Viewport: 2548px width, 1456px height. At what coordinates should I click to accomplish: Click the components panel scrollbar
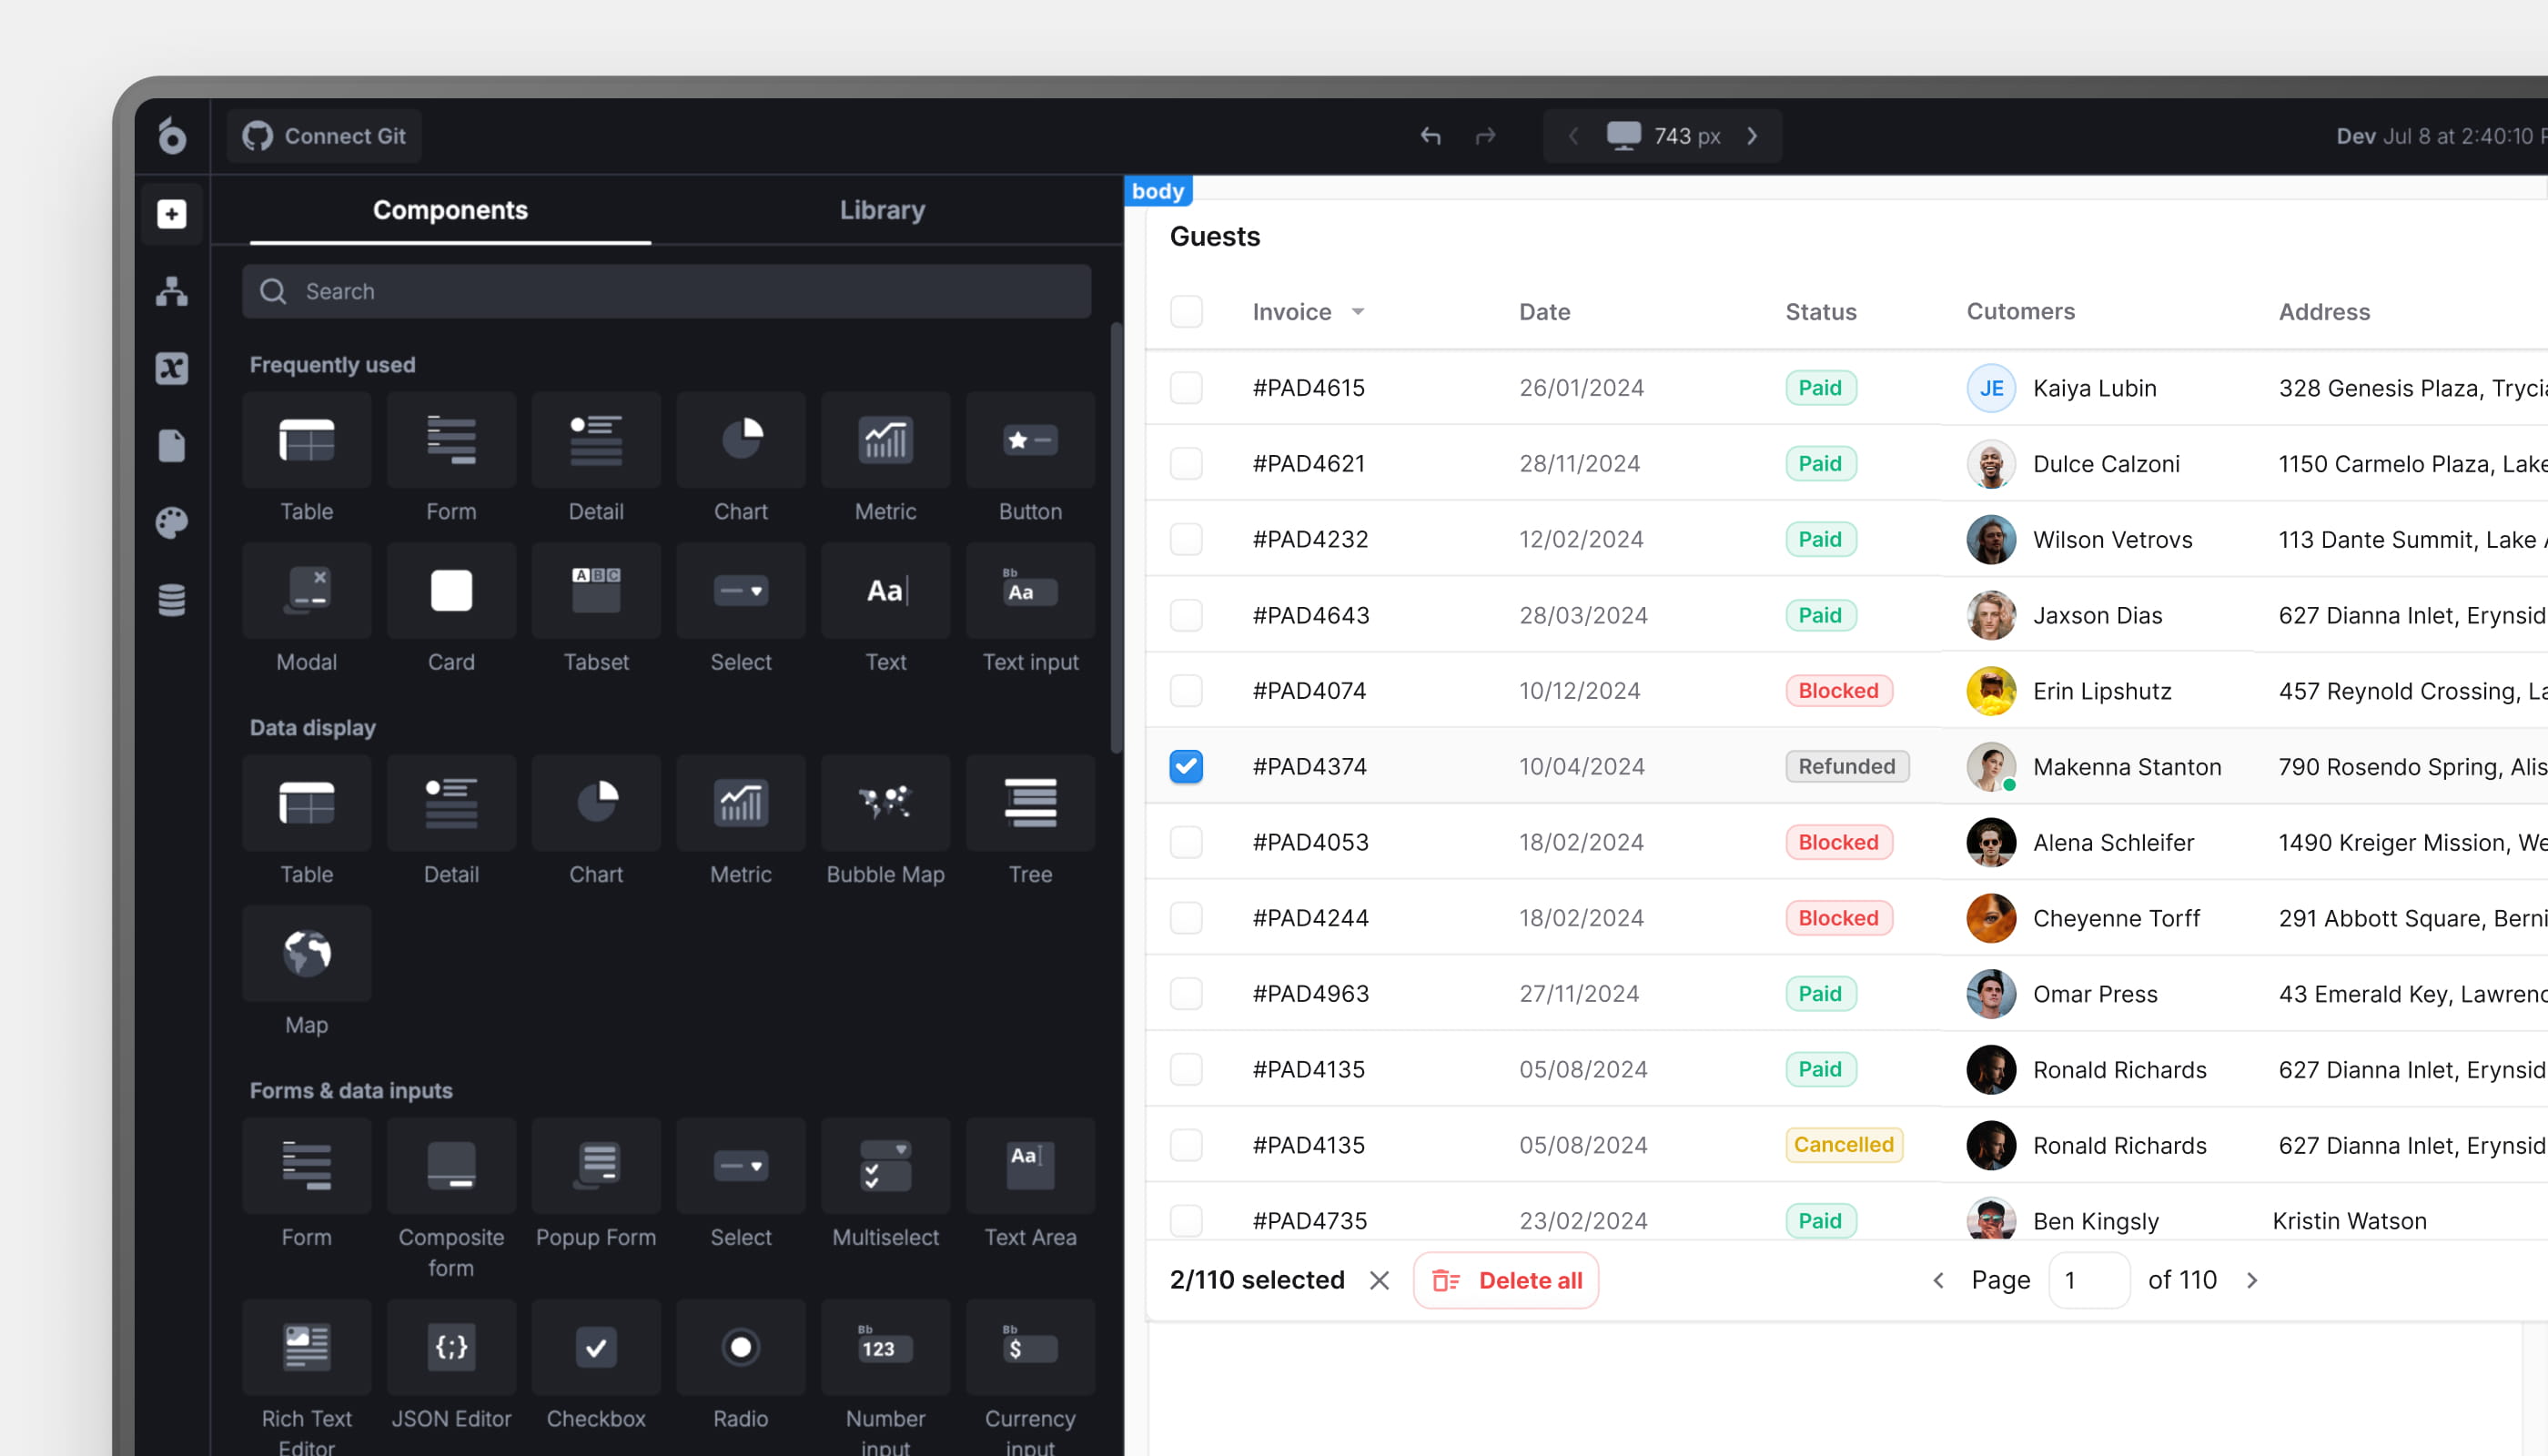tap(1116, 540)
